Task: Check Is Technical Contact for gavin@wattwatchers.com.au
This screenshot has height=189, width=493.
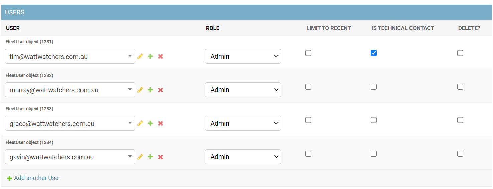Action: 374,154
